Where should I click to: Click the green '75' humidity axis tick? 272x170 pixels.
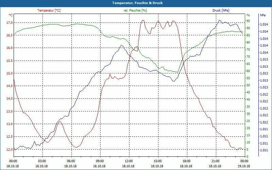248,50
